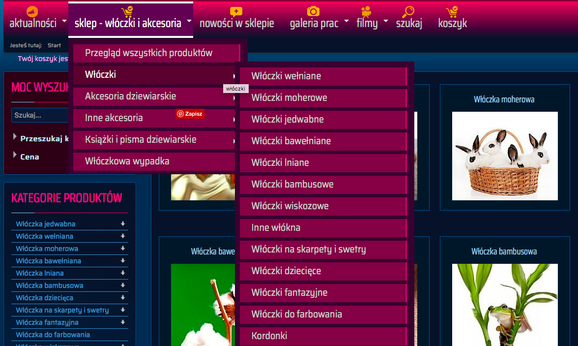Click the camera icon above galeria prac

(x=314, y=11)
